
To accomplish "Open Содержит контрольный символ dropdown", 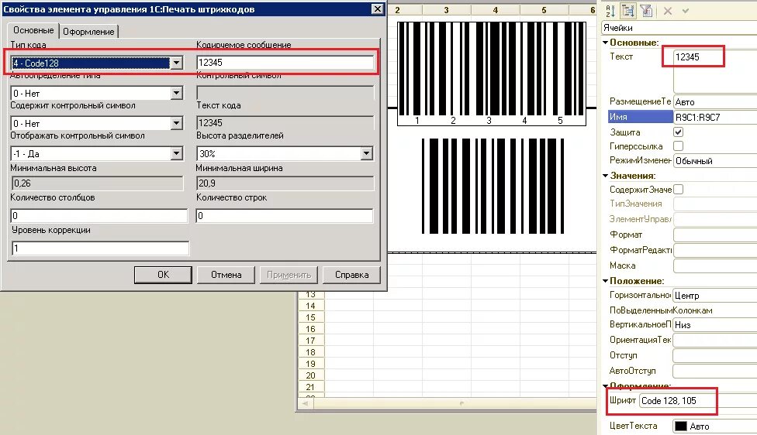I will coord(177,123).
